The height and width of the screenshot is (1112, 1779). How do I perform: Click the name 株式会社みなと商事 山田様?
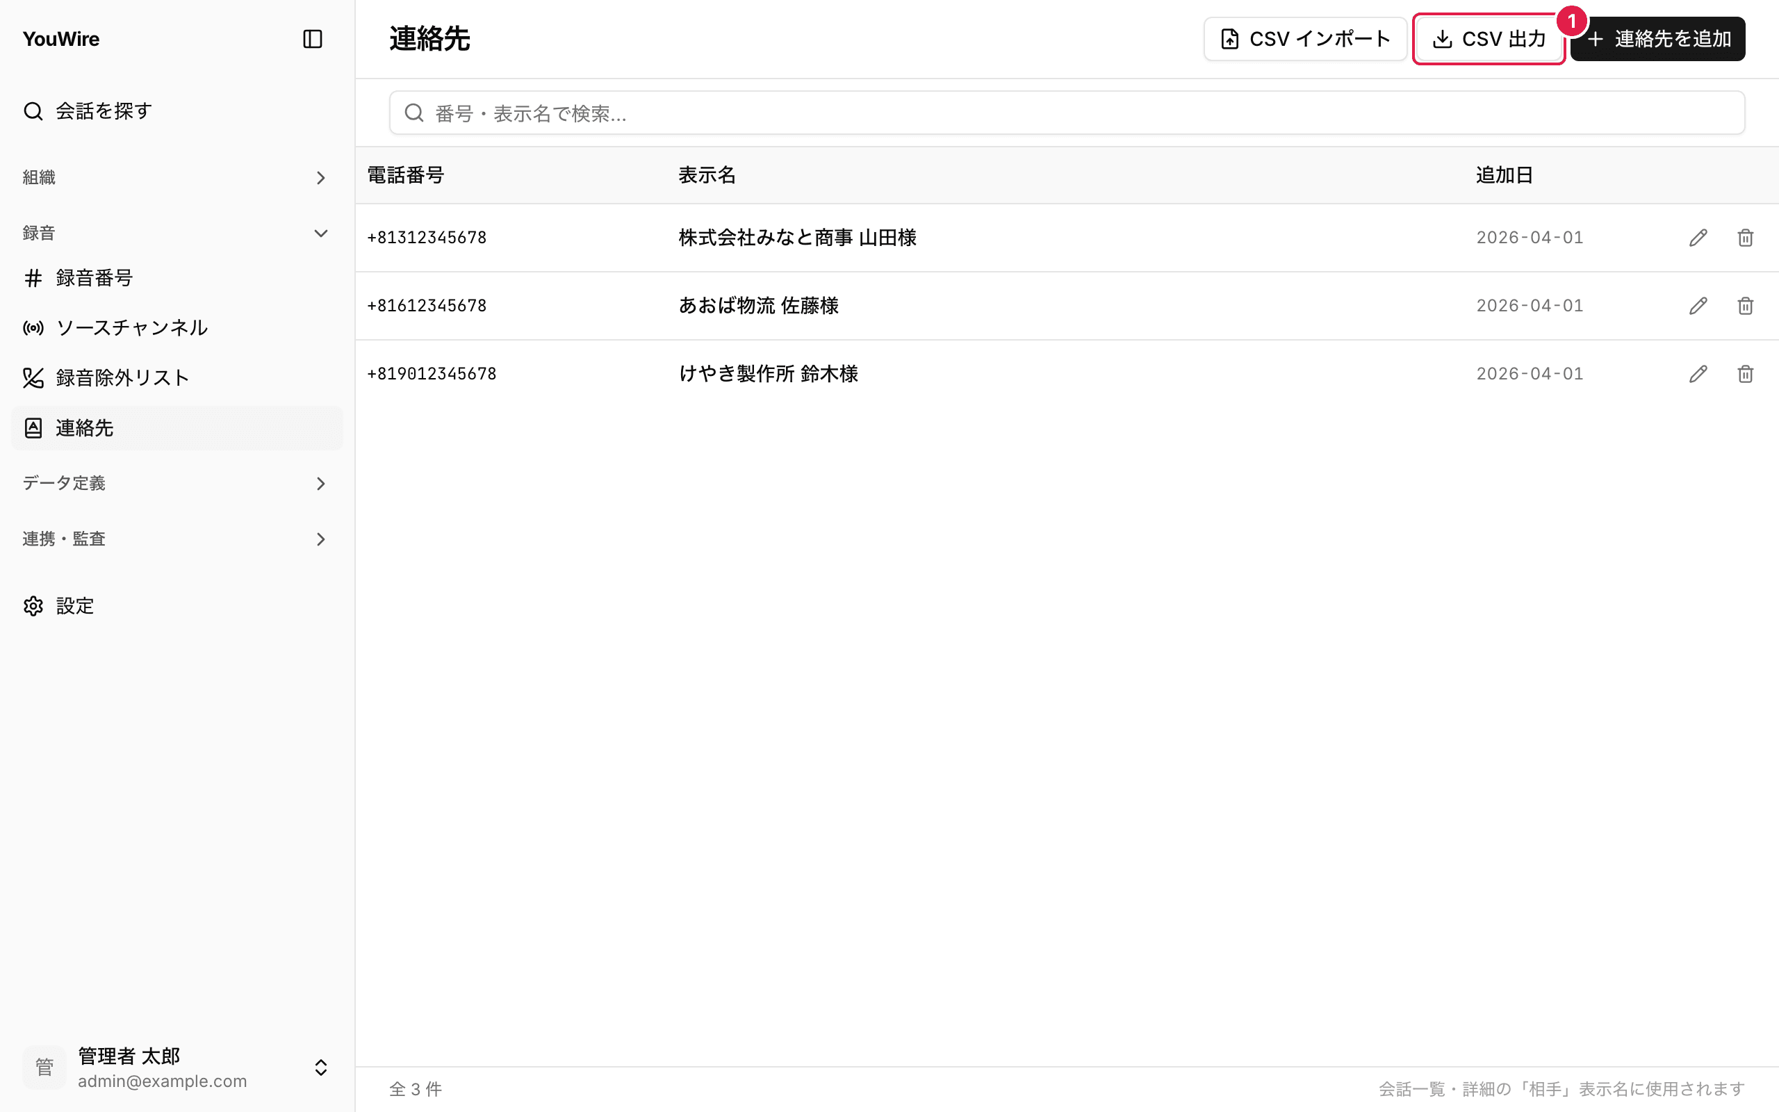coord(798,238)
